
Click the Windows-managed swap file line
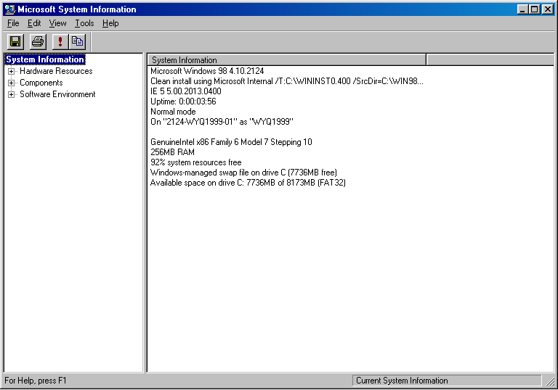coord(244,173)
